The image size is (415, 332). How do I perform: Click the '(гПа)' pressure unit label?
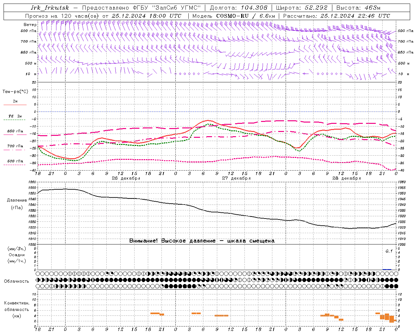click(x=17, y=208)
